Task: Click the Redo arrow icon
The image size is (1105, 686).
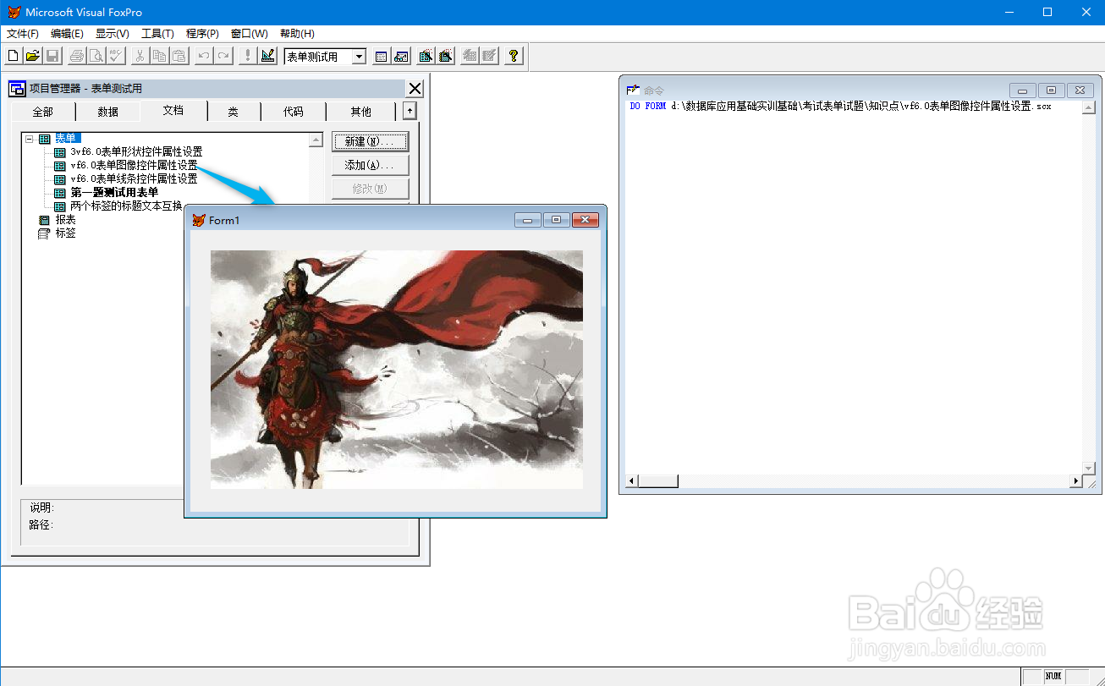Action: 223,57
